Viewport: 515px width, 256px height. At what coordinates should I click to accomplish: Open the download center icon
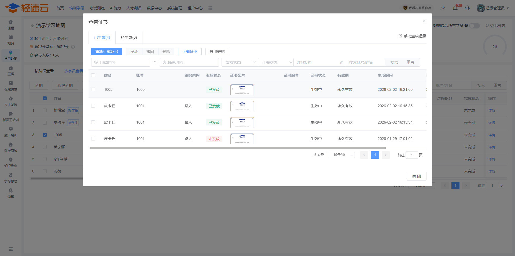443,8
